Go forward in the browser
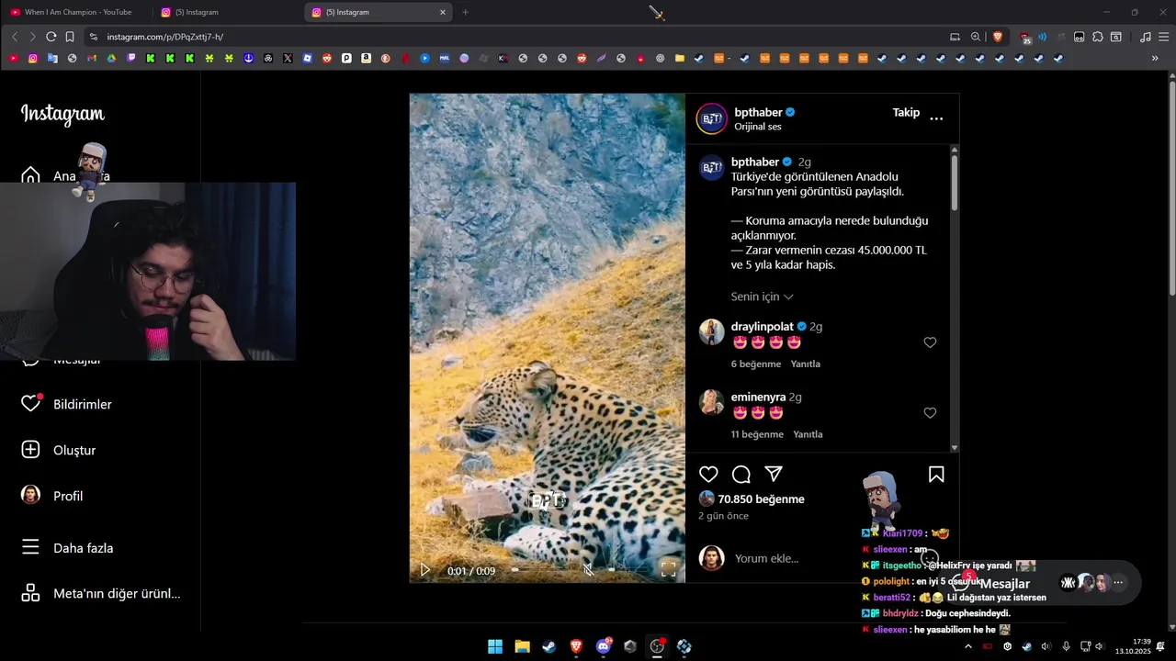 (32, 37)
